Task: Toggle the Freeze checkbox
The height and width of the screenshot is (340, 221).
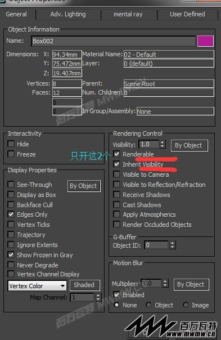Action: (11, 154)
